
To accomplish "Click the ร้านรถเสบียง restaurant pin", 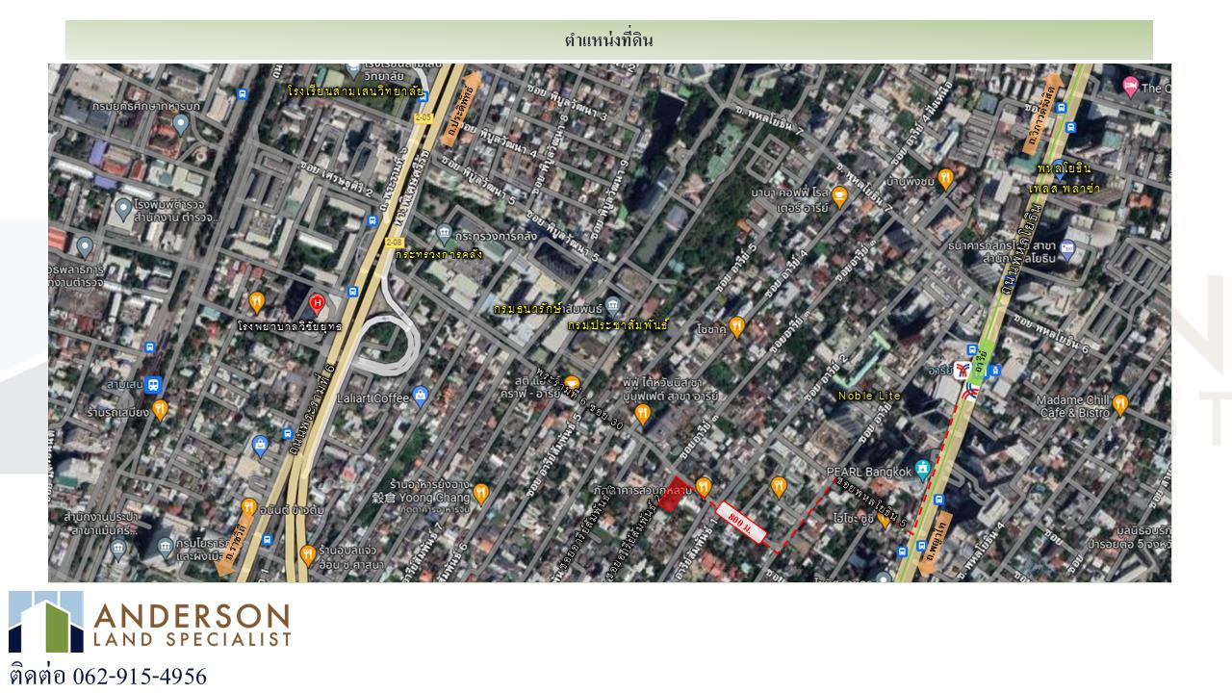I will point(161,410).
